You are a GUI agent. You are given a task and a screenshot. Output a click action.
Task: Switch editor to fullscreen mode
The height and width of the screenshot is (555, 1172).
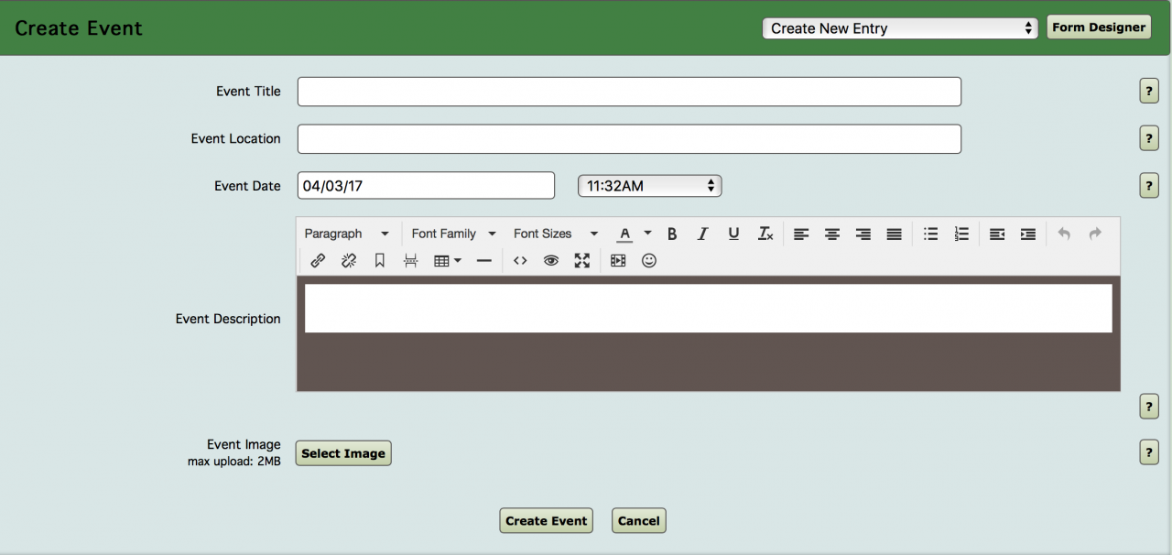(581, 261)
